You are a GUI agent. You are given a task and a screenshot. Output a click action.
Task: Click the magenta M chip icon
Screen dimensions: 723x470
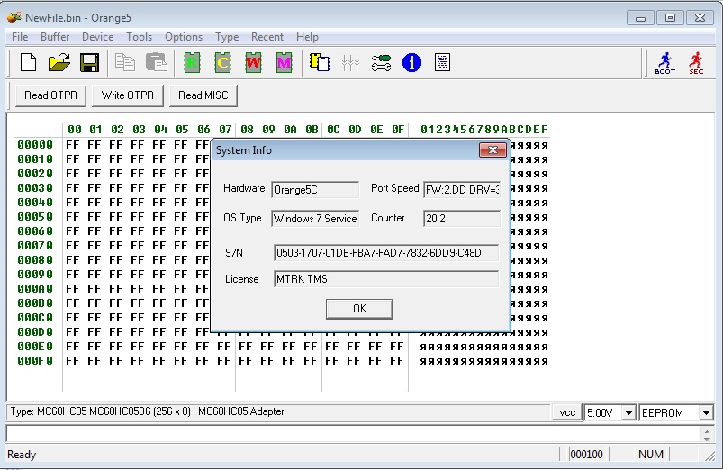[284, 62]
